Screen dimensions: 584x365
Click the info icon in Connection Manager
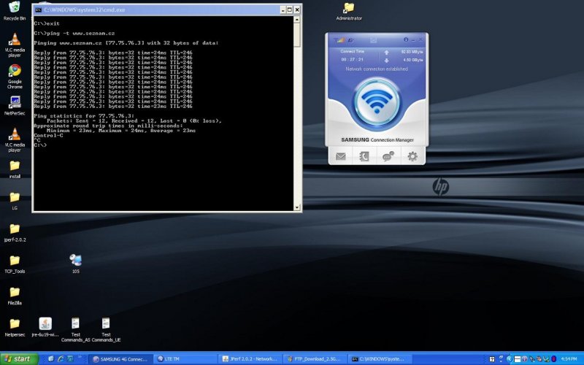(406, 39)
